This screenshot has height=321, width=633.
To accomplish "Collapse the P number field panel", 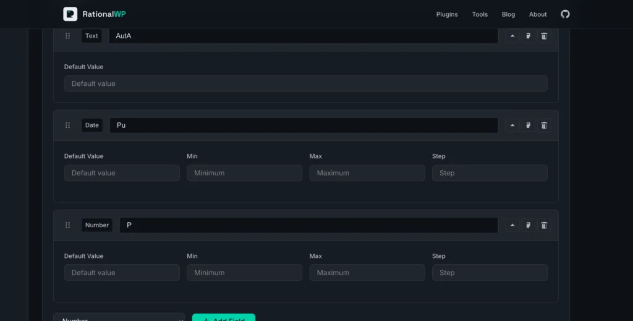I will point(512,225).
